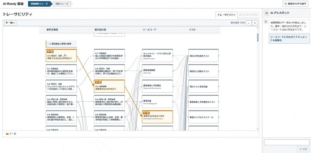Click the 最初からやり直す restart button
Image resolution: width=311 pixels, height=153 pixels.
click(296, 4)
